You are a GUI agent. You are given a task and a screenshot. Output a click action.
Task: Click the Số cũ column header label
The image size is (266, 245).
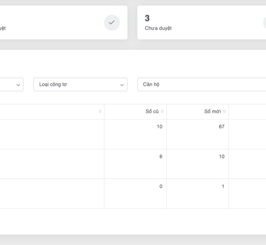coord(152,112)
